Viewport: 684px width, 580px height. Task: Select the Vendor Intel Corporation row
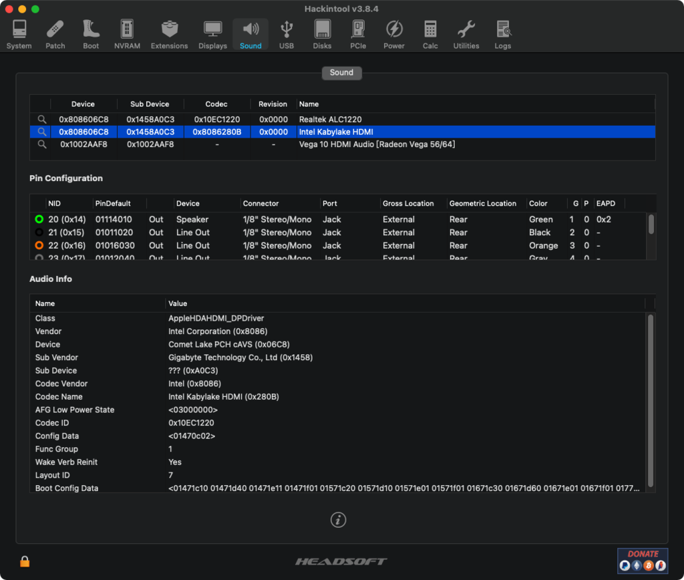coord(337,331)
